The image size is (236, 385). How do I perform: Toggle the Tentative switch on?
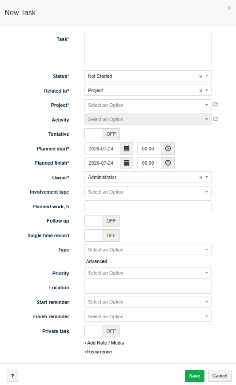[x=102, y=134]
